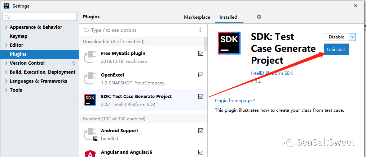Disable the Free MyBatis plugin checkbox
Image resolution: width=366 pixels, height=157 pixels.
coord(200,54)
